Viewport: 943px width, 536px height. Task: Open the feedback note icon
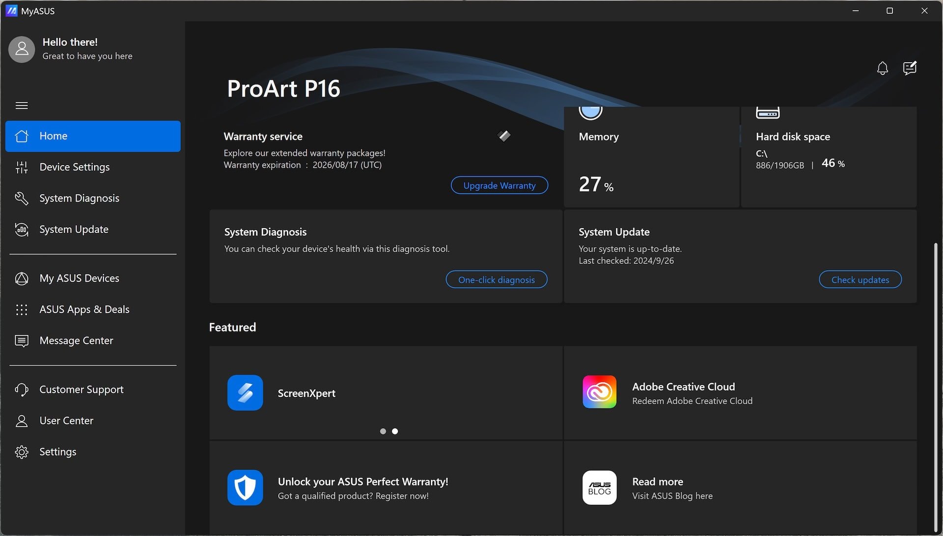910,68
